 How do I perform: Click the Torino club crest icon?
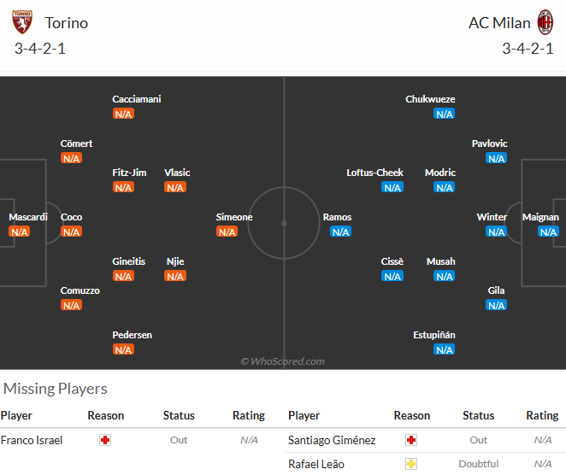[22, 22]
